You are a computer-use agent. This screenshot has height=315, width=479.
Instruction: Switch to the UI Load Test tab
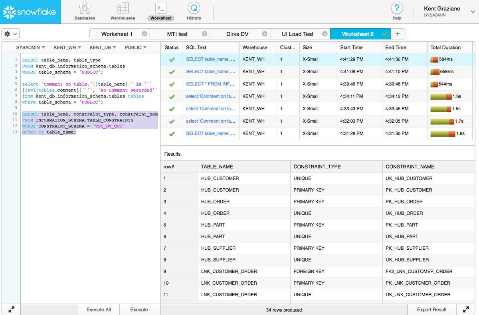pos(297,34)
